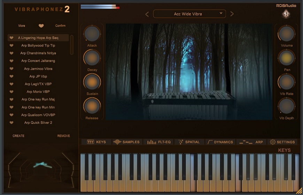Click the bars icon on FLT-EQ tab
Viewport: 303px width, 195px height.
[x=151, y=142]
